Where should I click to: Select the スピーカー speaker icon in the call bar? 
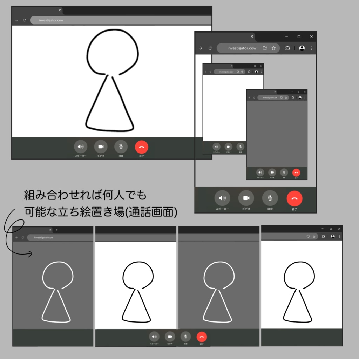tap(223, 198)
